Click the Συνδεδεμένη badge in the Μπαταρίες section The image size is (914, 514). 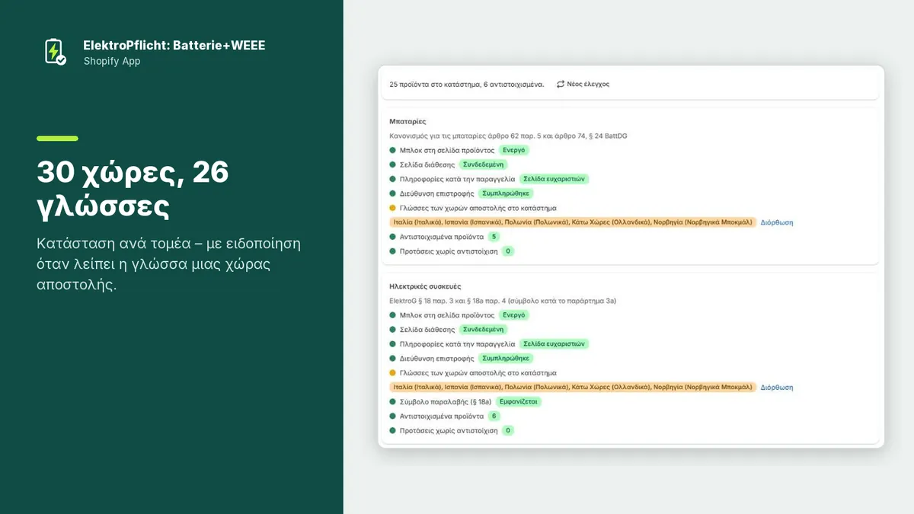(x=484, y=164)
